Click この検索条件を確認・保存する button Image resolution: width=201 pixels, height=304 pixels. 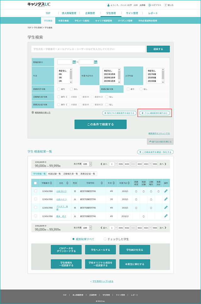155,152
